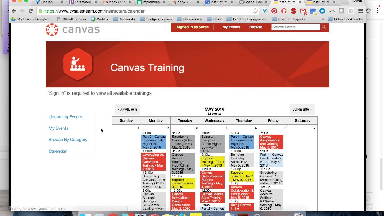Open Being an Everyday Admin Higher Ed event
This screenshot has width=384, height=216.
212,144
